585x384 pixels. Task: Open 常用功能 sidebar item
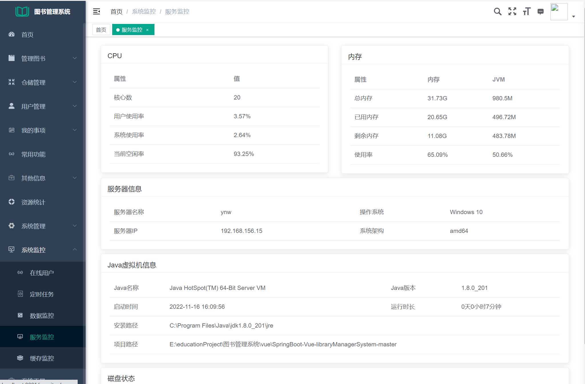point(33,154)
